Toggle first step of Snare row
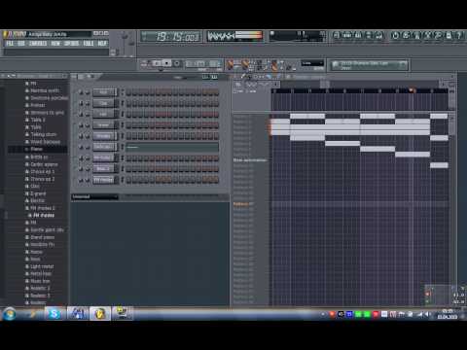This screenshot has width=467, height=350. (128, 125)
